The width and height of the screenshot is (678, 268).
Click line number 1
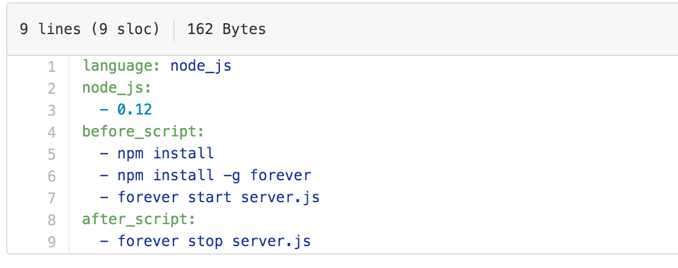[x=52, y=66]
